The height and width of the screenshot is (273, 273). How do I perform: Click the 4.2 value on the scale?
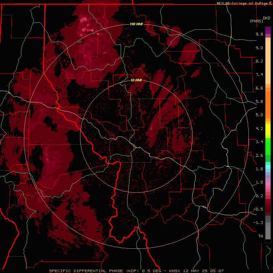coord(259,129)
